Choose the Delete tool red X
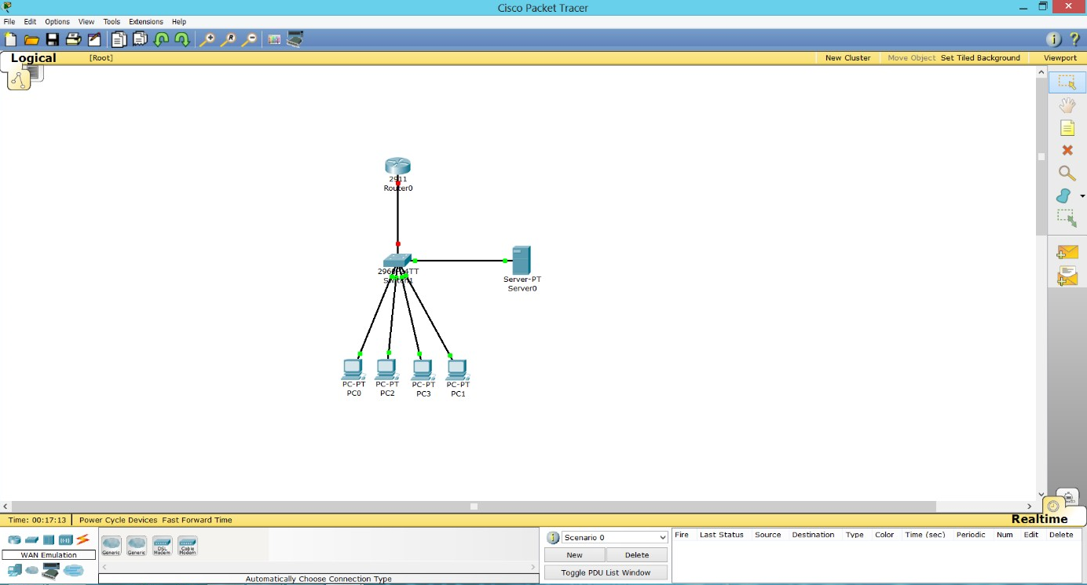The image size is (1087, 585). tap(1067, 150)
